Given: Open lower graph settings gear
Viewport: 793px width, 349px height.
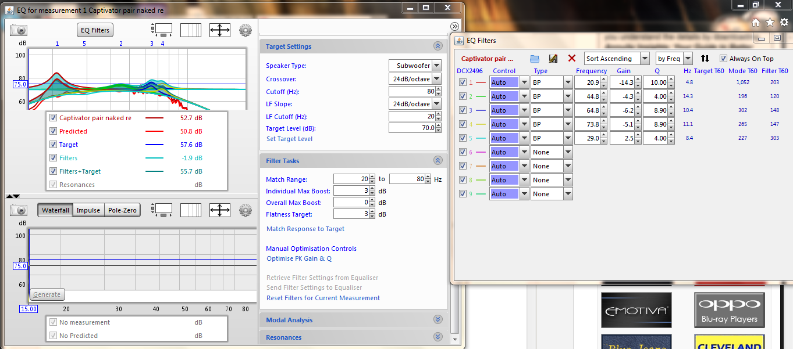Looking at the screenshot, I should click(x=246, y=210).
